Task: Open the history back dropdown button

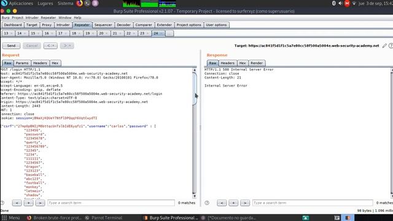Action: pyautogui.click(x=50, y=45)
